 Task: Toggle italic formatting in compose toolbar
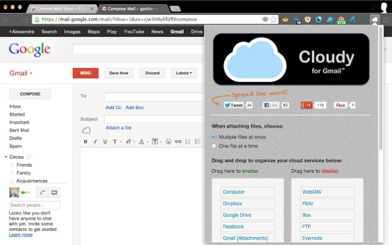tap(95, 141)
